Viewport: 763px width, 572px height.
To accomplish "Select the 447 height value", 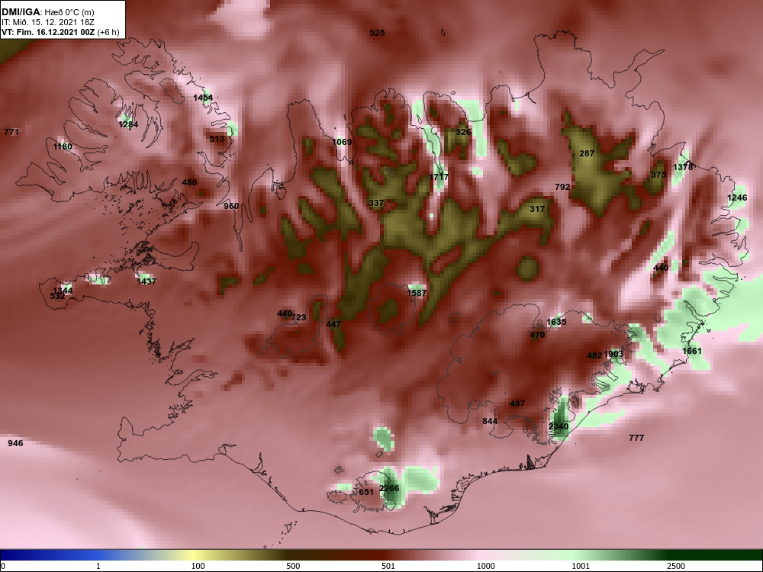I will click(333, 324).
